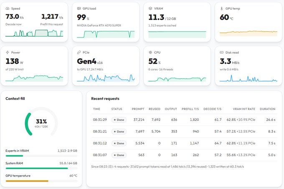
Task: Click the Since 08:23 summary line
Action: (167, 167)
